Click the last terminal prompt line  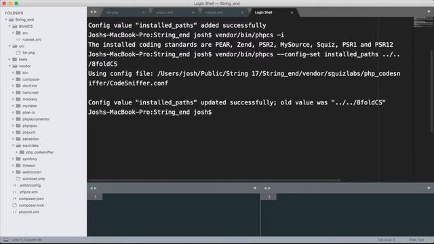click(x=150, y=112)
